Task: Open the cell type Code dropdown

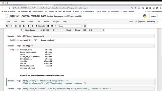Action: [70, 26]
